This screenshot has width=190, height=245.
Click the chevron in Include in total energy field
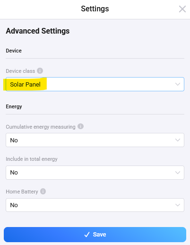178,173
